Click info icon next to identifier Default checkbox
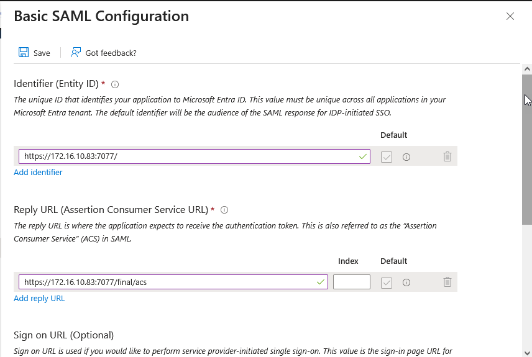The height and width of the screenshot is (357, 532). pyautogui.click(x=406, y=157)
